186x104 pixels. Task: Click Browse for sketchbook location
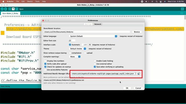click(137, 32)
